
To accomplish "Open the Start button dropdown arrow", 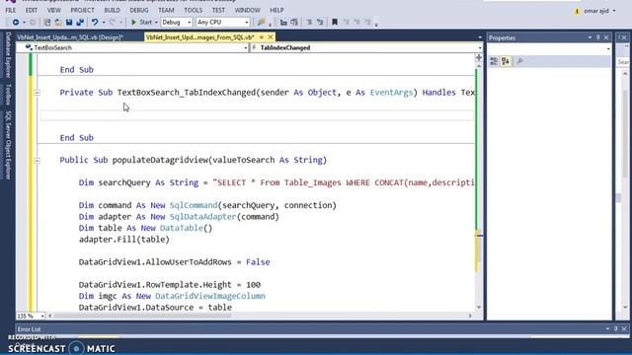I will (x=156, y=23).
